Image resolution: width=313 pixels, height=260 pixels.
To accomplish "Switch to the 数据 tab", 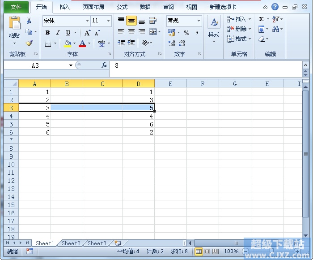I will tap(145, 7).
